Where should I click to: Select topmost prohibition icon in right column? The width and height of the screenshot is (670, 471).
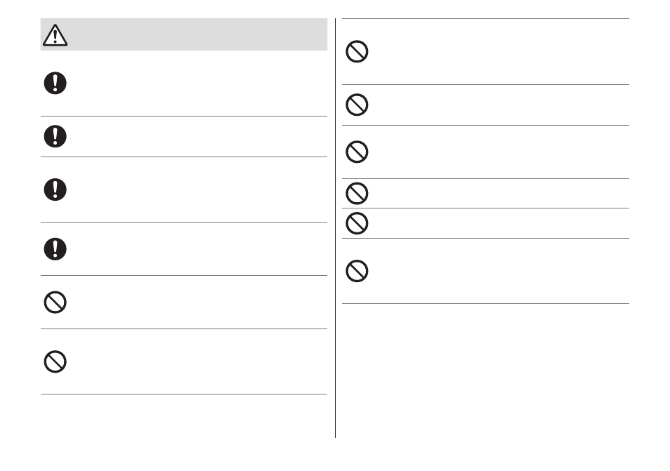point(357,52)
